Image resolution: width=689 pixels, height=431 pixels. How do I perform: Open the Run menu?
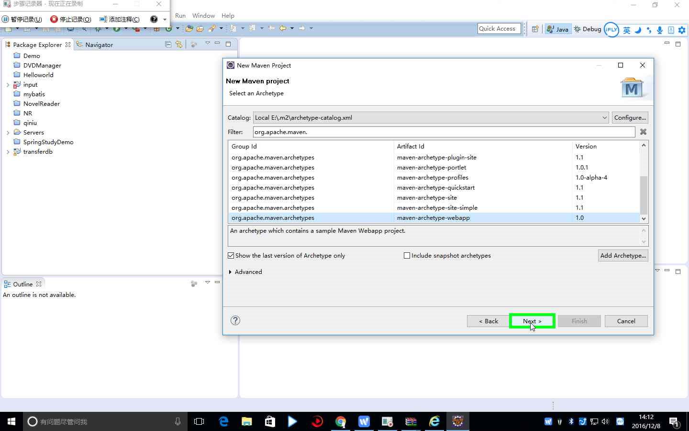pyautogui.click(x=180, y=15)
